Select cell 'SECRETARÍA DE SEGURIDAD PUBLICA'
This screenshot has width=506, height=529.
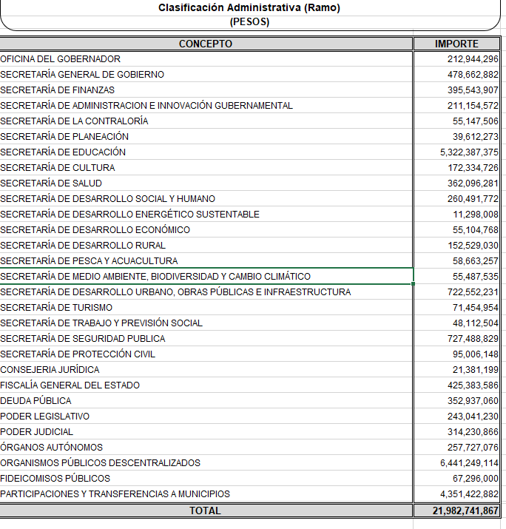pos(206,338)
